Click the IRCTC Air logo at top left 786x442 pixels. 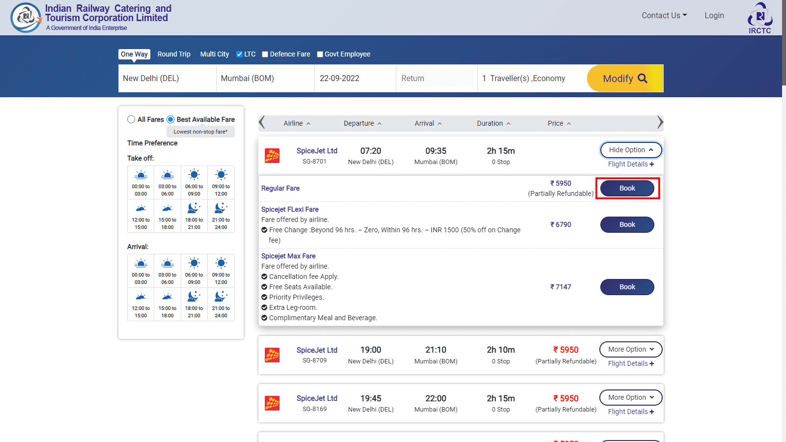tap(26, 18)
